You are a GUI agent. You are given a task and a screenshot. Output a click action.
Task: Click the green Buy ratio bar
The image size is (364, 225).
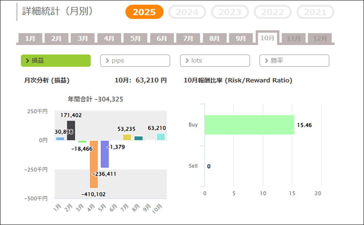[249, 125]
